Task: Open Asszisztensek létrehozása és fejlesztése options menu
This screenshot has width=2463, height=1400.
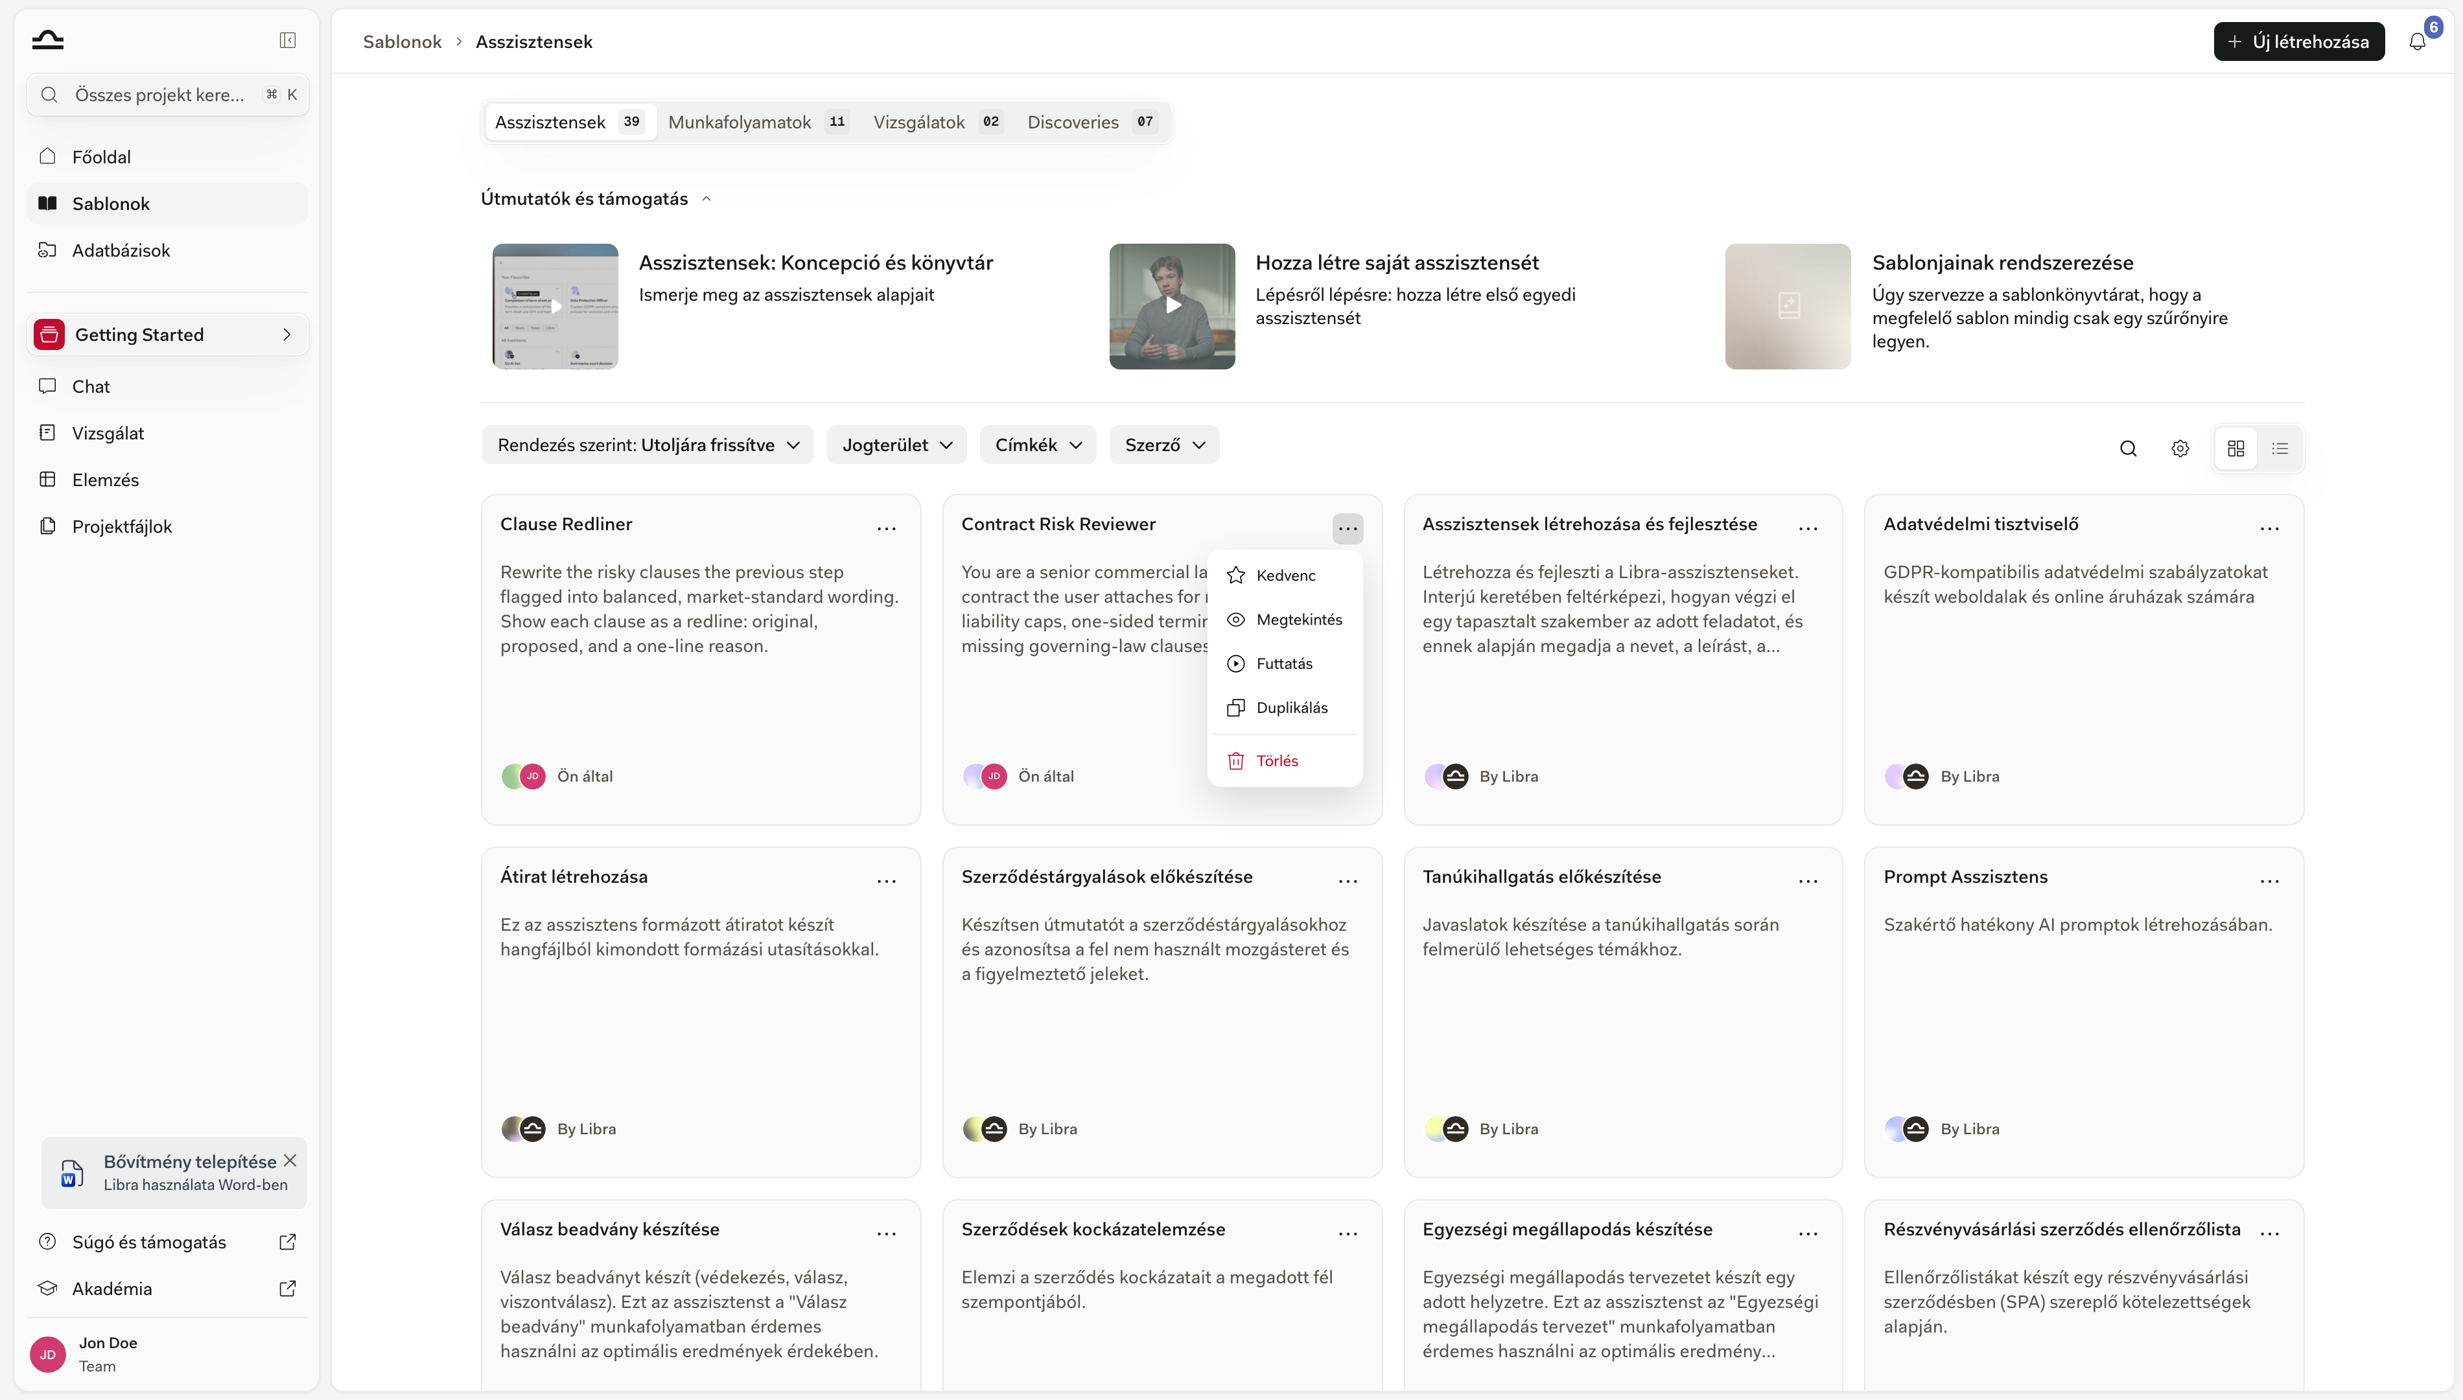Action: coord(1808,528)
